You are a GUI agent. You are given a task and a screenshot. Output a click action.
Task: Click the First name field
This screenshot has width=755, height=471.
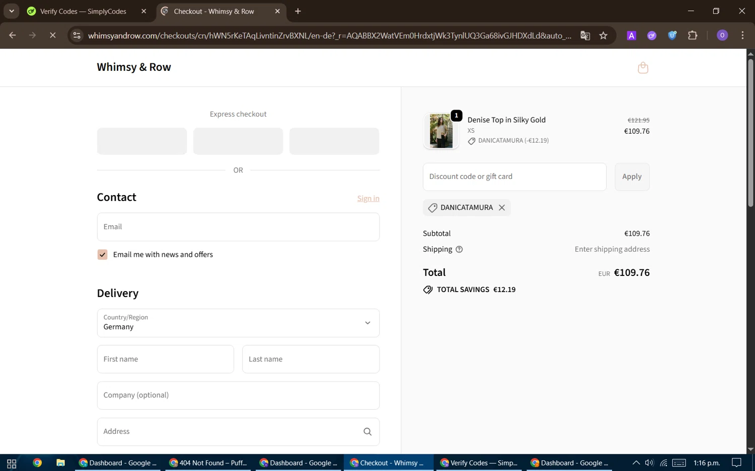pyautogui.click(x=166, y=359)
